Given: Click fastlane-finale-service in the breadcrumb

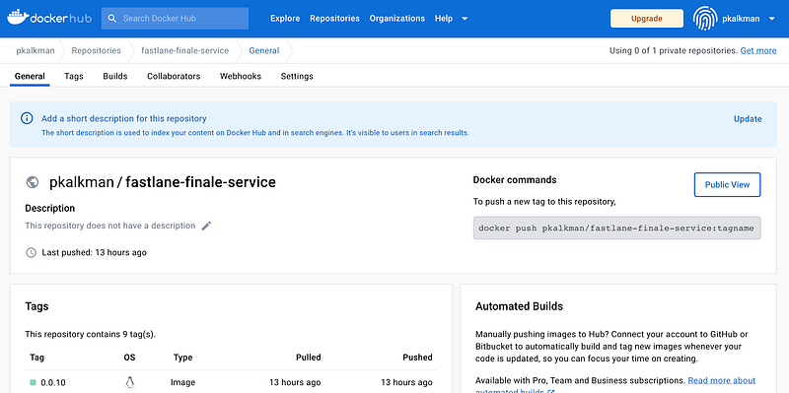Looking at the screenshot, I should coord(184,51).
